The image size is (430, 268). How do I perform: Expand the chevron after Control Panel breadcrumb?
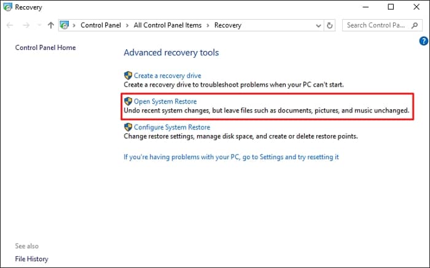tap(127, 26)
